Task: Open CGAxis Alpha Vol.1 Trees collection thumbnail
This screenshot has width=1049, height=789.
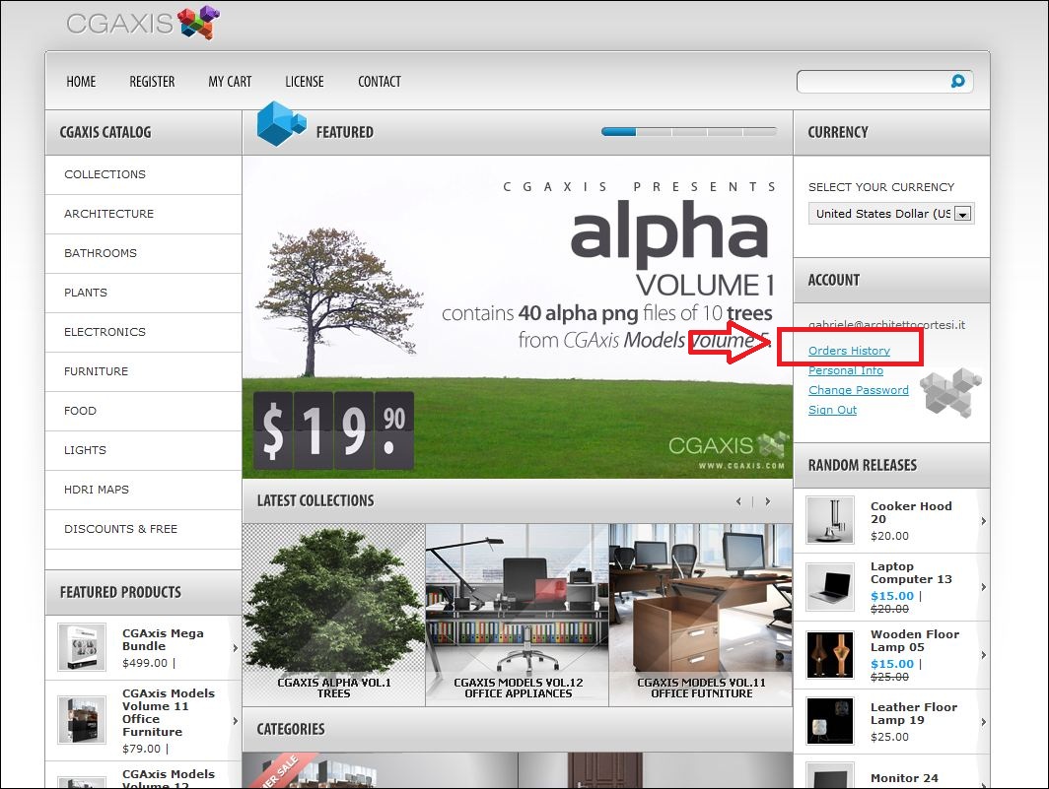Action: pyautogui.click(x=333, y=615)
